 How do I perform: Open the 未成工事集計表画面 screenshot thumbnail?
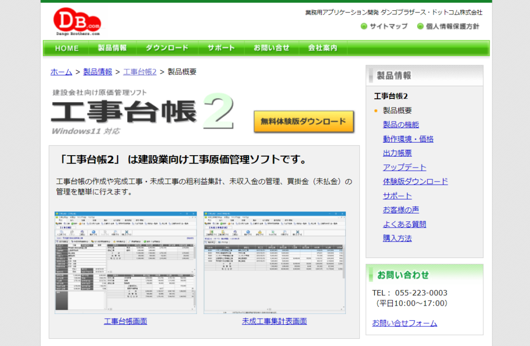274,263
